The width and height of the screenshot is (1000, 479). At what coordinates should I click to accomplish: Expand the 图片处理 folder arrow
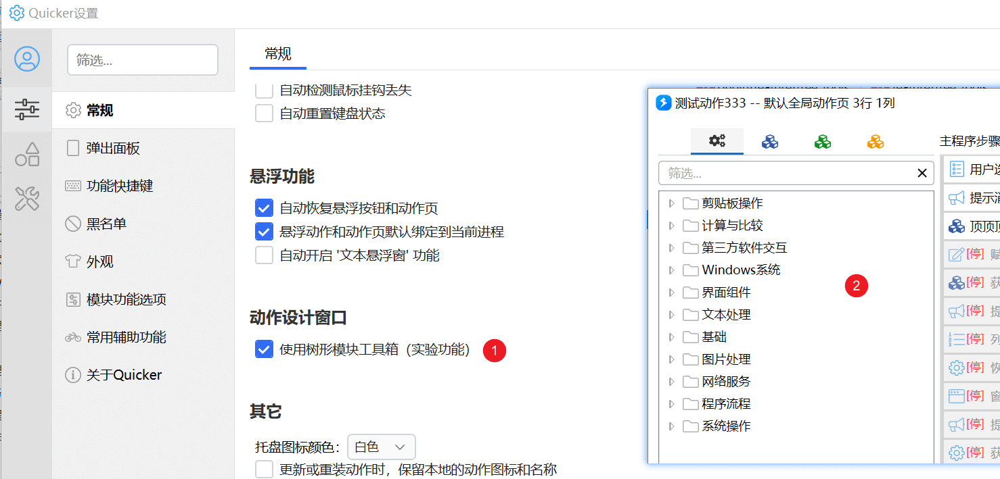pyautogui.click(x=671, y=359)
